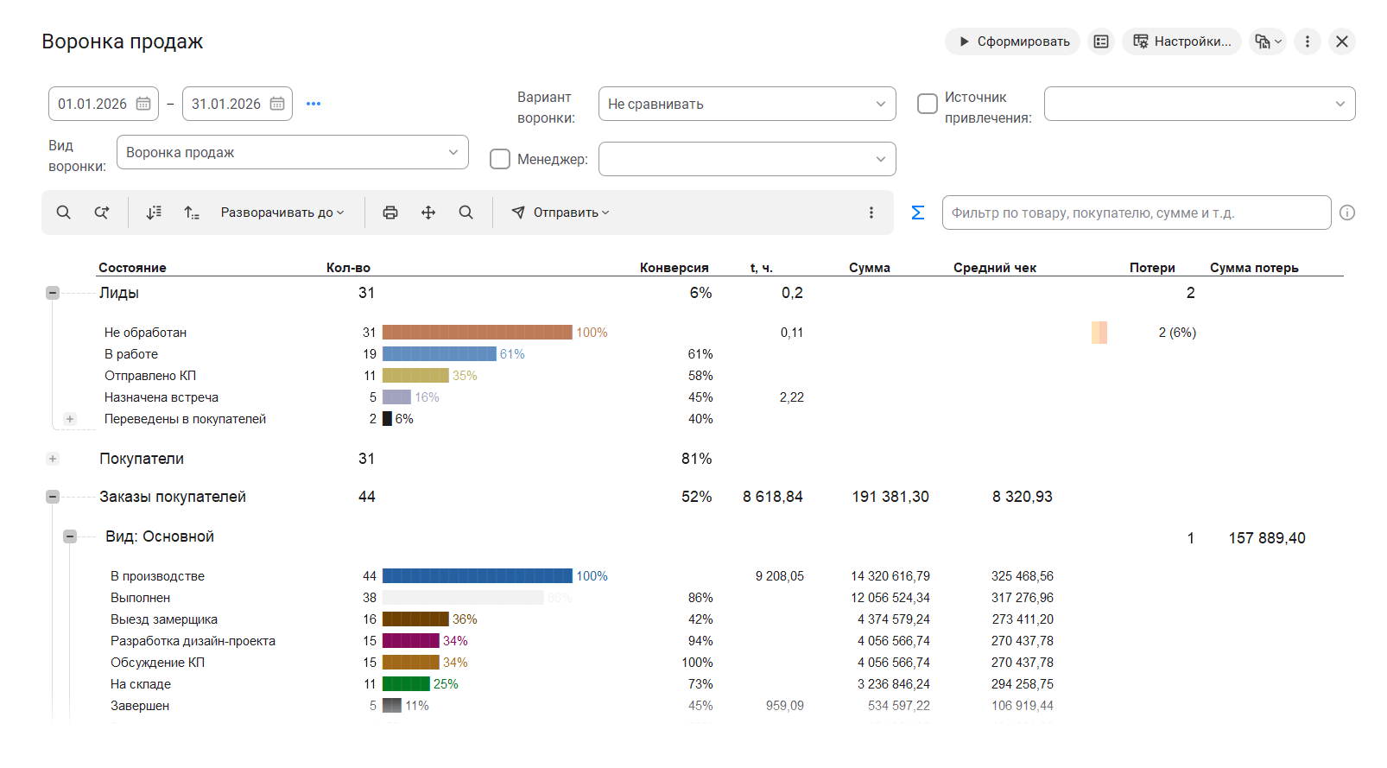Open the Настройки button

click(1181, 41)
